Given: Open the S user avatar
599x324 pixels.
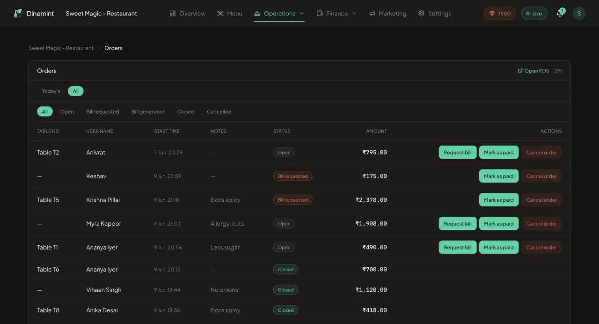Looking at the screenshot, I should (579, 13).
